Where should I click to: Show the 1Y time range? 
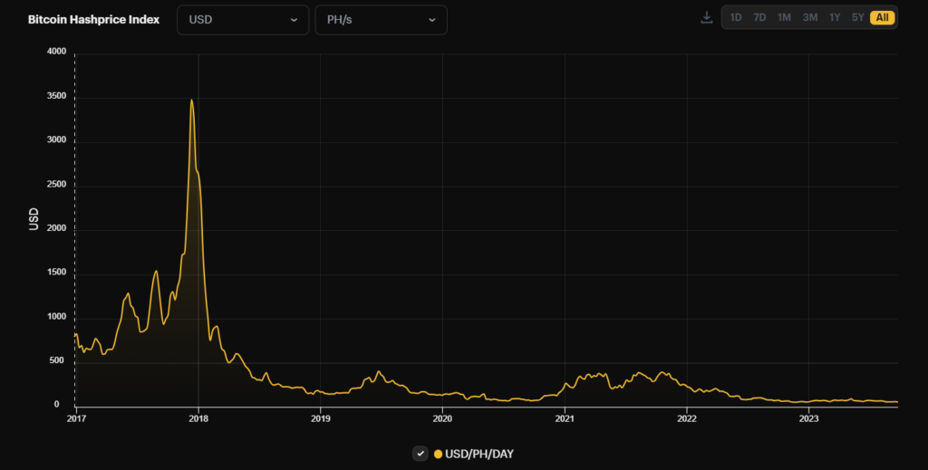click(x=834, y=18)
